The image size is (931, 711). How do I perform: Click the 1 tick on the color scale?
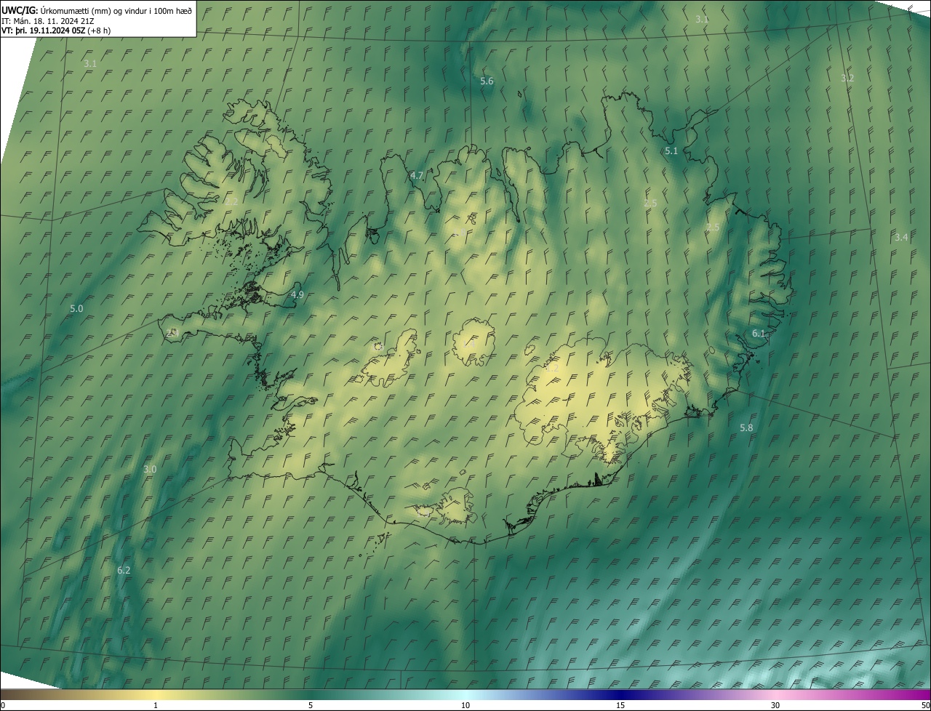[156, 705]
